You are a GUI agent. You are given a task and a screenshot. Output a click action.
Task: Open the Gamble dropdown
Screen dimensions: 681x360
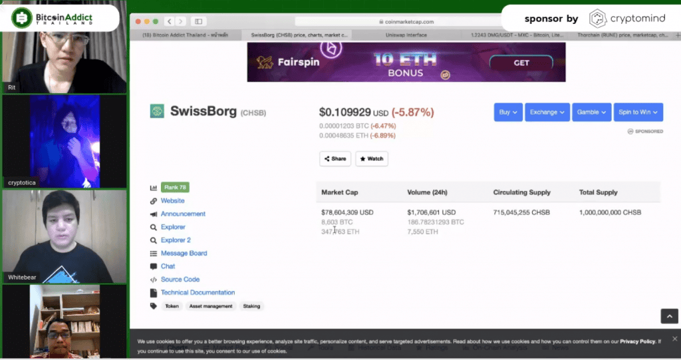591,112
